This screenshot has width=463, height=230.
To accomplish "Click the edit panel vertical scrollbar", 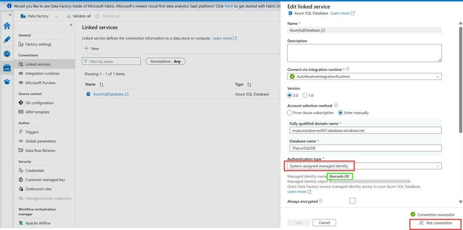I will coord(460,79).
